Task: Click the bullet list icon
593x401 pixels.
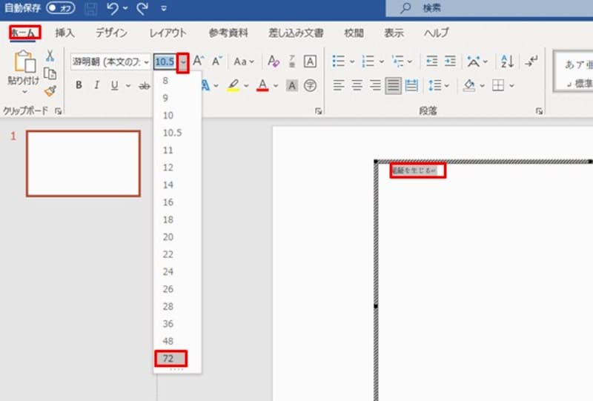Action: pyautogui.click(x=339, y=61)
